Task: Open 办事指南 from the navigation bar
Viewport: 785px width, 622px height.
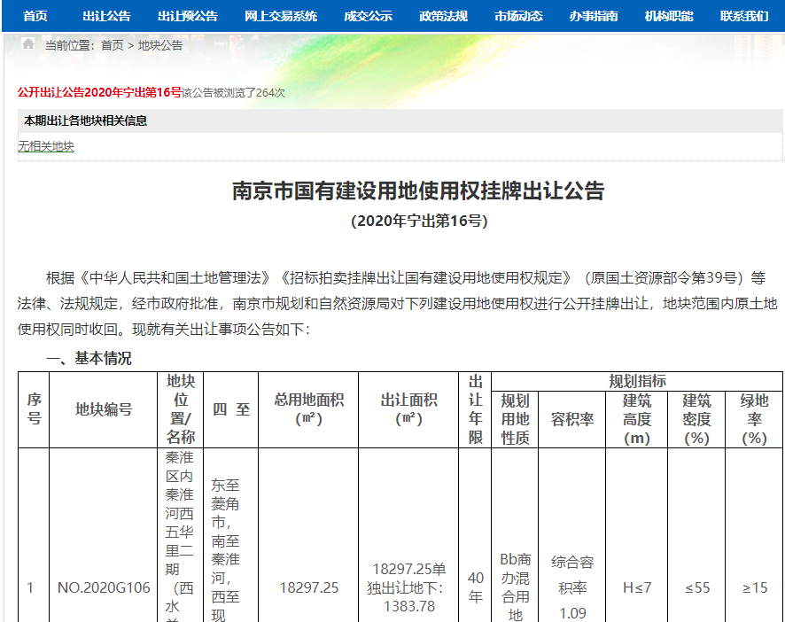Action: click(x=594, y=16)
